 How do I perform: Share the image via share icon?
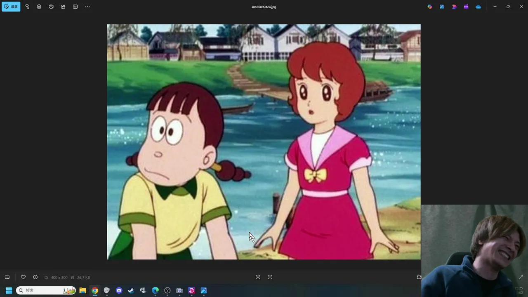pos(63,7)
